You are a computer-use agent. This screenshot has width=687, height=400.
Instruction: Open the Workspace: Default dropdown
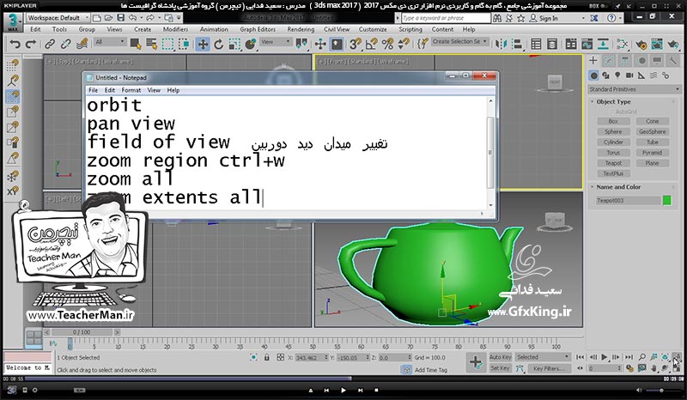click(x=58, y=18)
